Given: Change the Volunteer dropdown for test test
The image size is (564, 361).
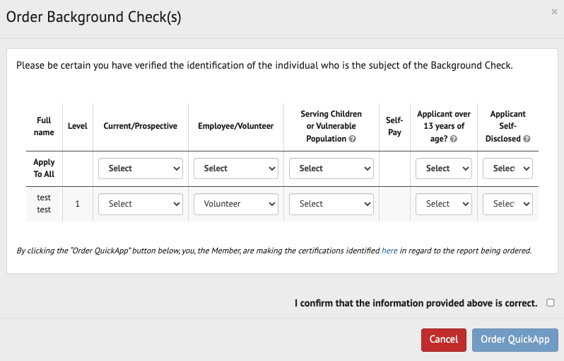Looking at the screenshot, I should coord(236,204).
